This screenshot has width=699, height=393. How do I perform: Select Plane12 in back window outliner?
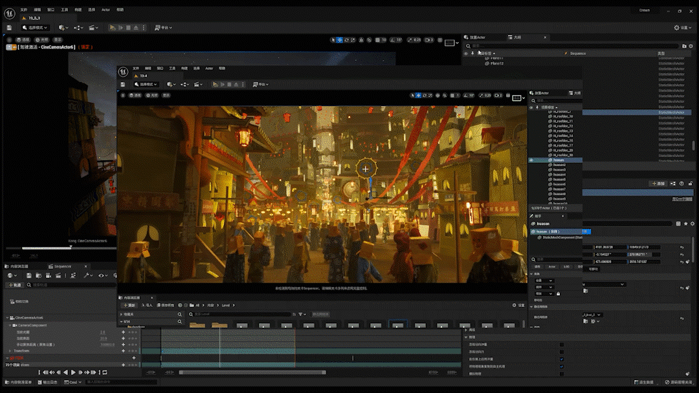(x=496, y=63)
